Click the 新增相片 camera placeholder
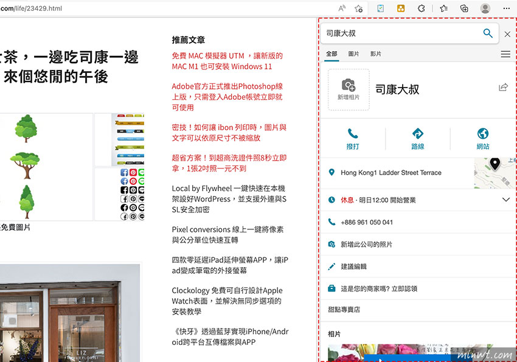 349,89
